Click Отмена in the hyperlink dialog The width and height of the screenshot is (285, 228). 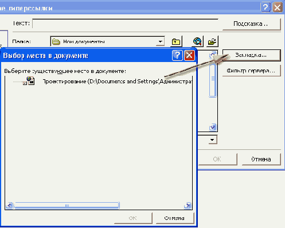coord(261,159)
